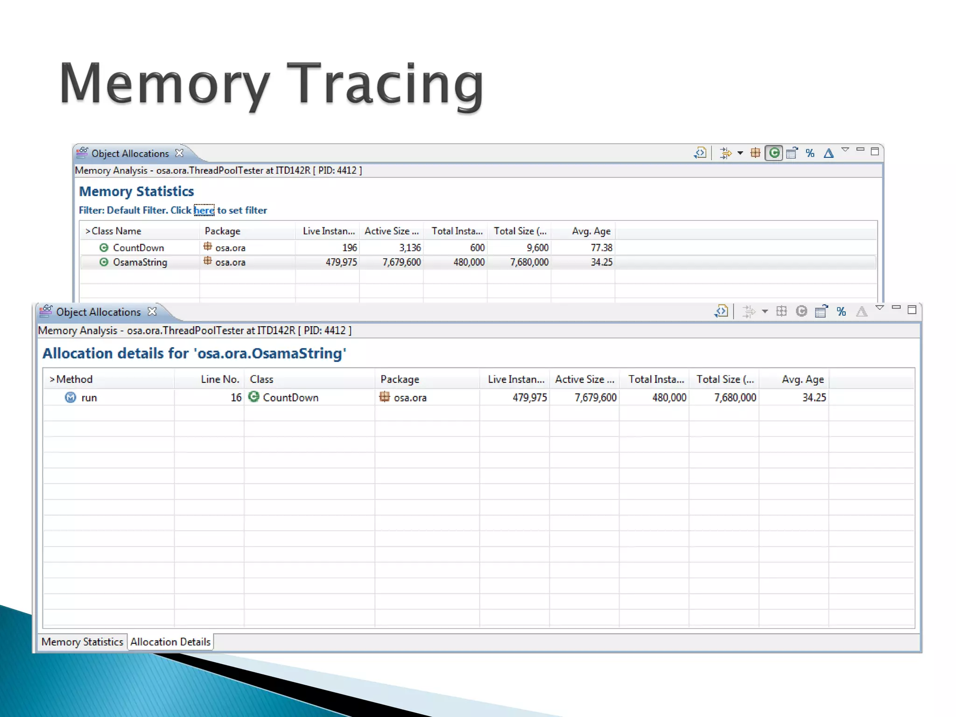
Task: Click choose columns icon in lower toolbar
Action: pos(821,311)
